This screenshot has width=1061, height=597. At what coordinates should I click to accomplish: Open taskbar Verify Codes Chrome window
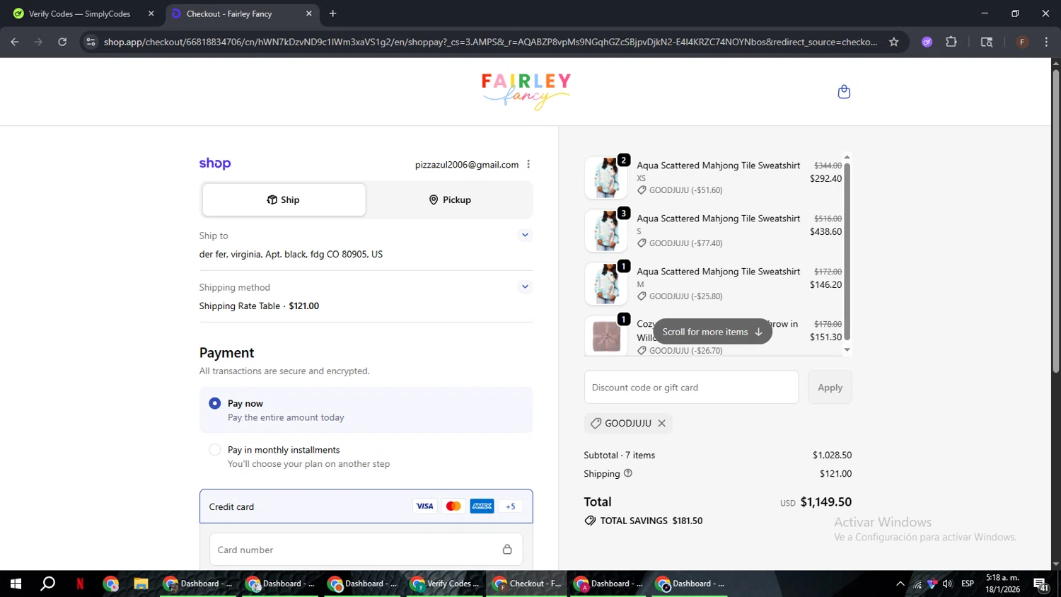tap(444, 584)
